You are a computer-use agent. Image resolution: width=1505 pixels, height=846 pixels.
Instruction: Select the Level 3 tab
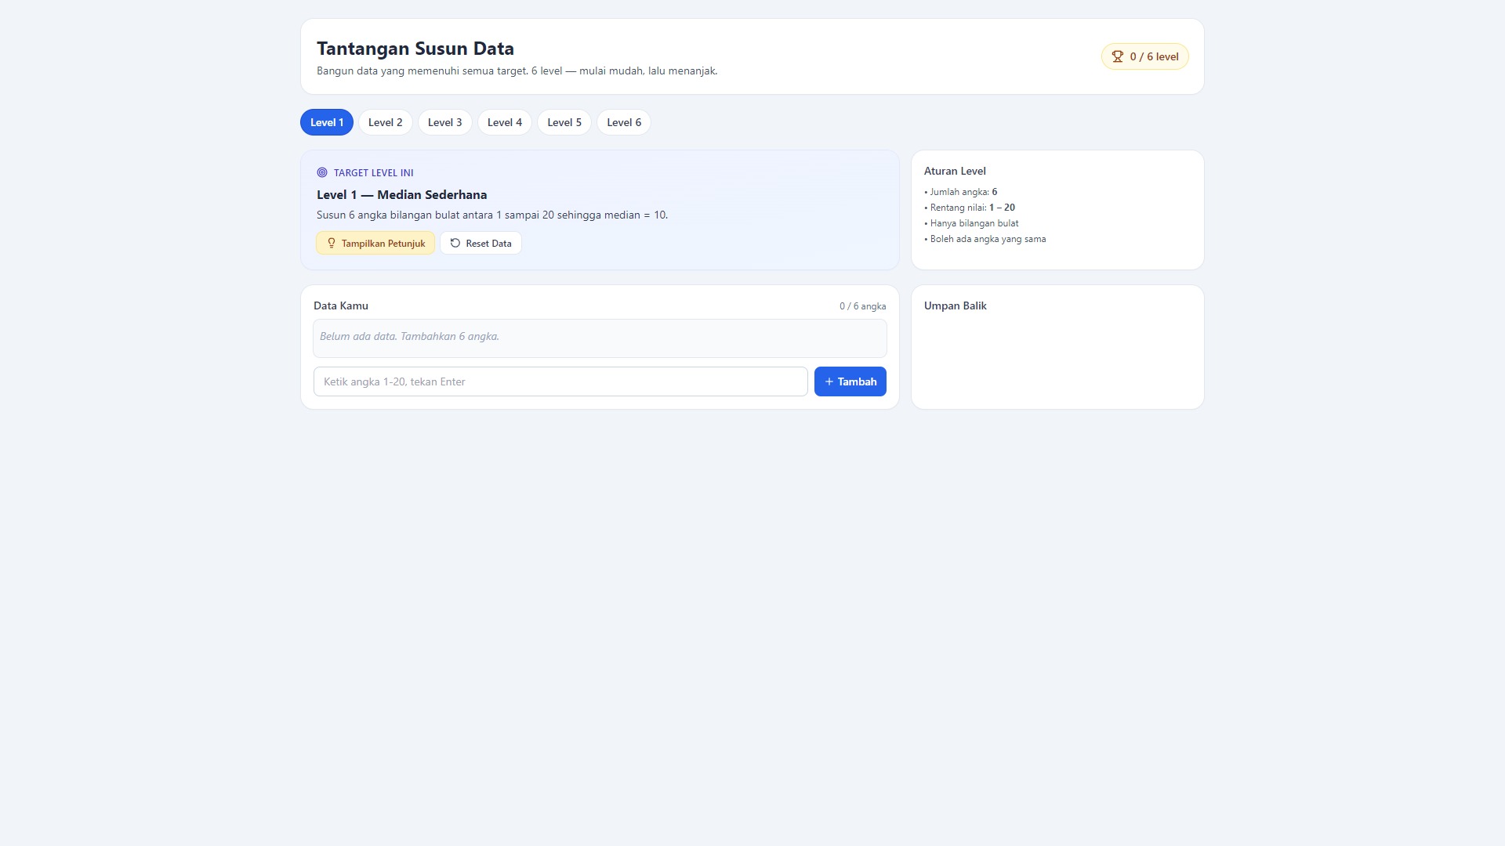coord(445,122)
